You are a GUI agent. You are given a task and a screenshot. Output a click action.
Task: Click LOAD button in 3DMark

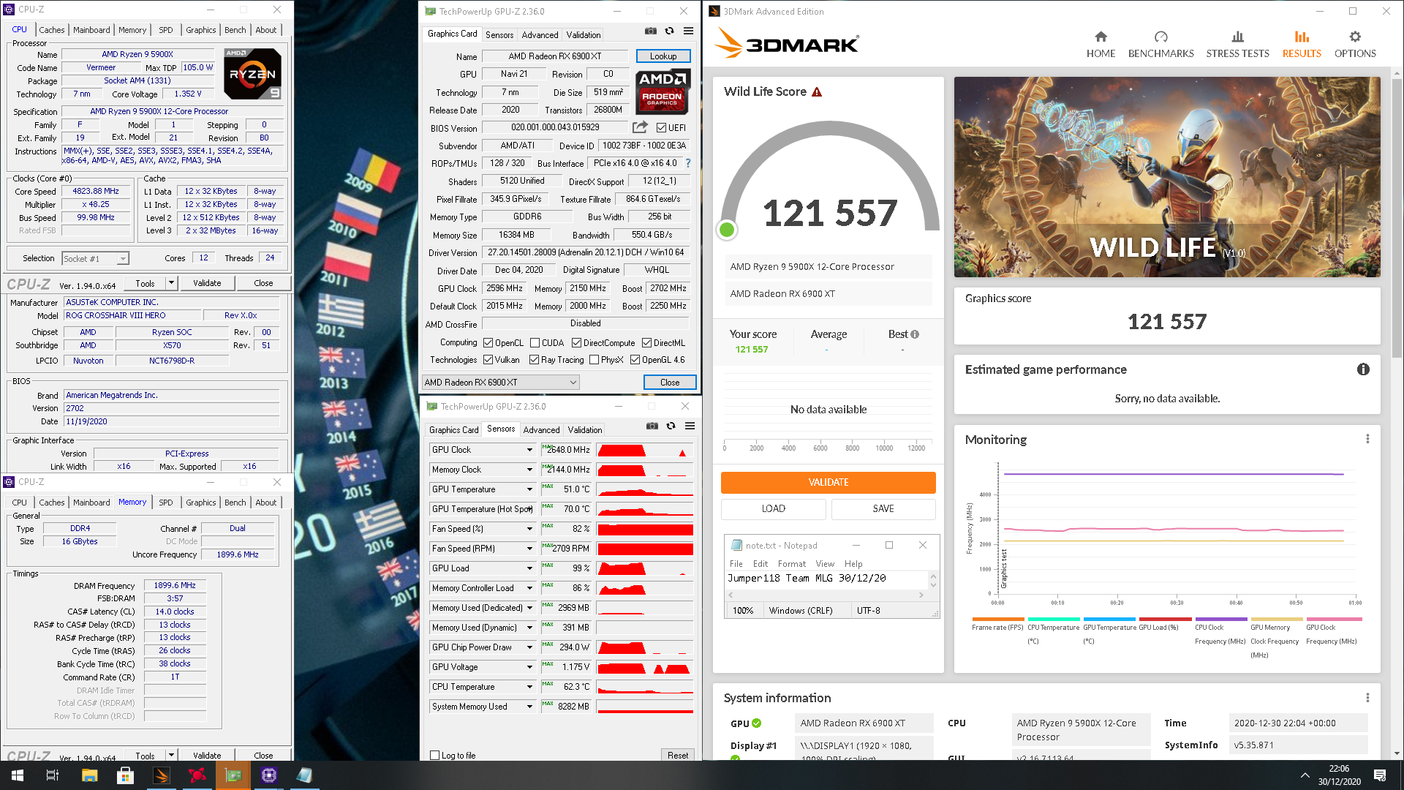tap(774, 509)
